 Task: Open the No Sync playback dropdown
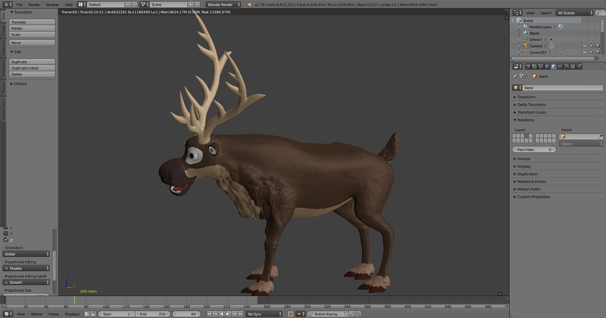(x=264, y=314)
